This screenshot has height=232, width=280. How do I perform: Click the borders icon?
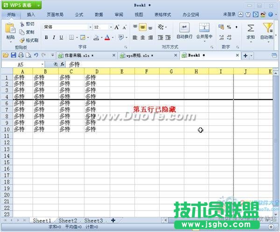[71, 37]
